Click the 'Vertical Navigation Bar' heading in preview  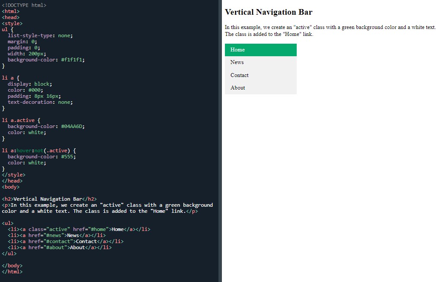269,12
